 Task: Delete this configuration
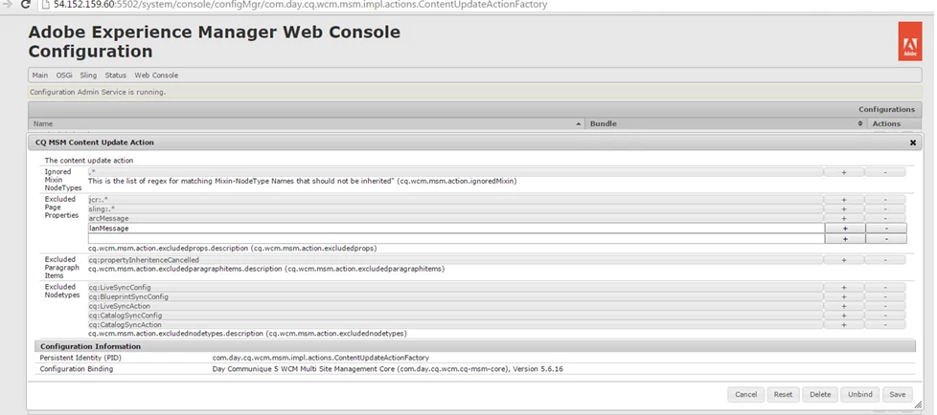tap(820, 394)
